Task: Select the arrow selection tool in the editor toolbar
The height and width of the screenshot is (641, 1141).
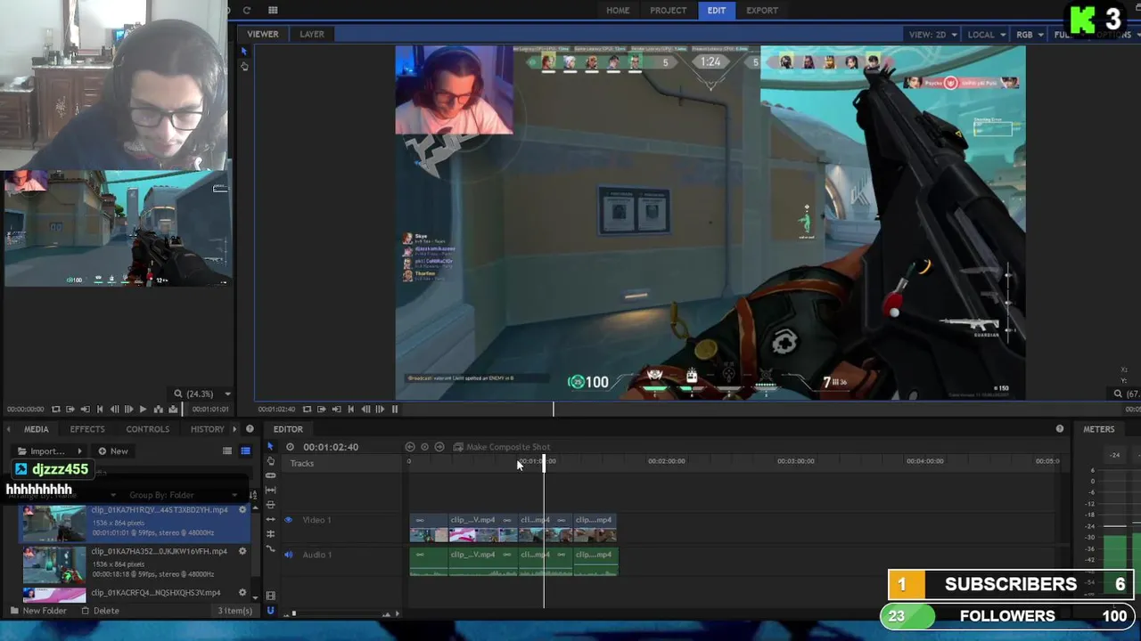Action: (271, 447)
